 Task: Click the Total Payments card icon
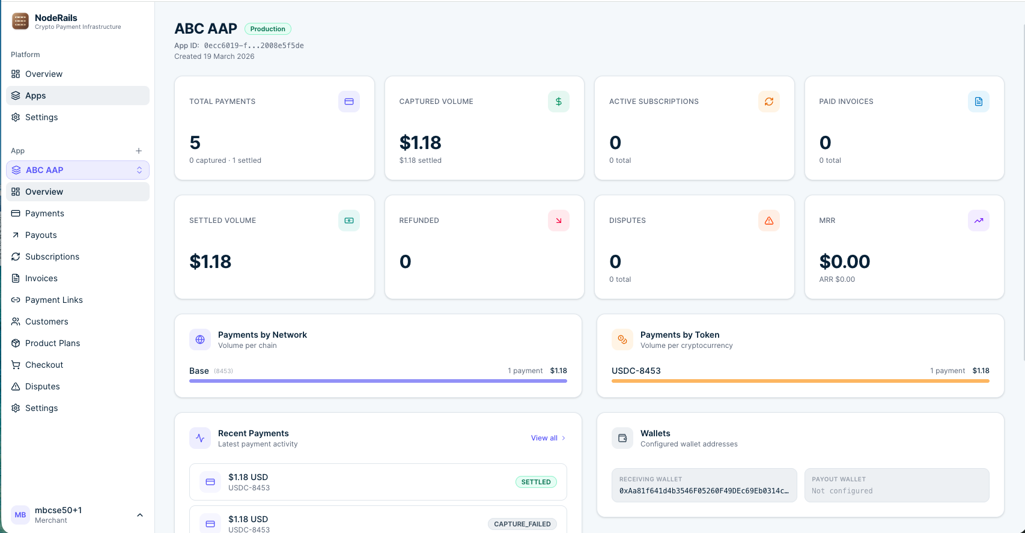point(348,102)
